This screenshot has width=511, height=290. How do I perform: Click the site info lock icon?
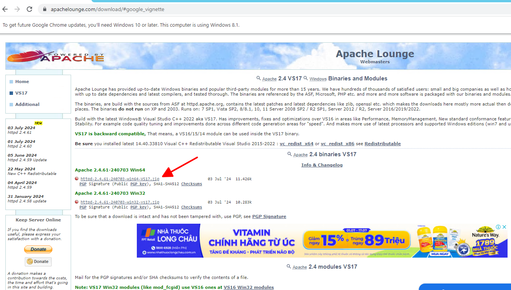tap(45, 9)
